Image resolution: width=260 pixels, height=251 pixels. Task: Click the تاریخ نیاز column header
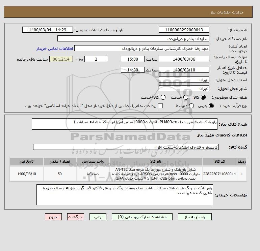click(x=27, y=161)
